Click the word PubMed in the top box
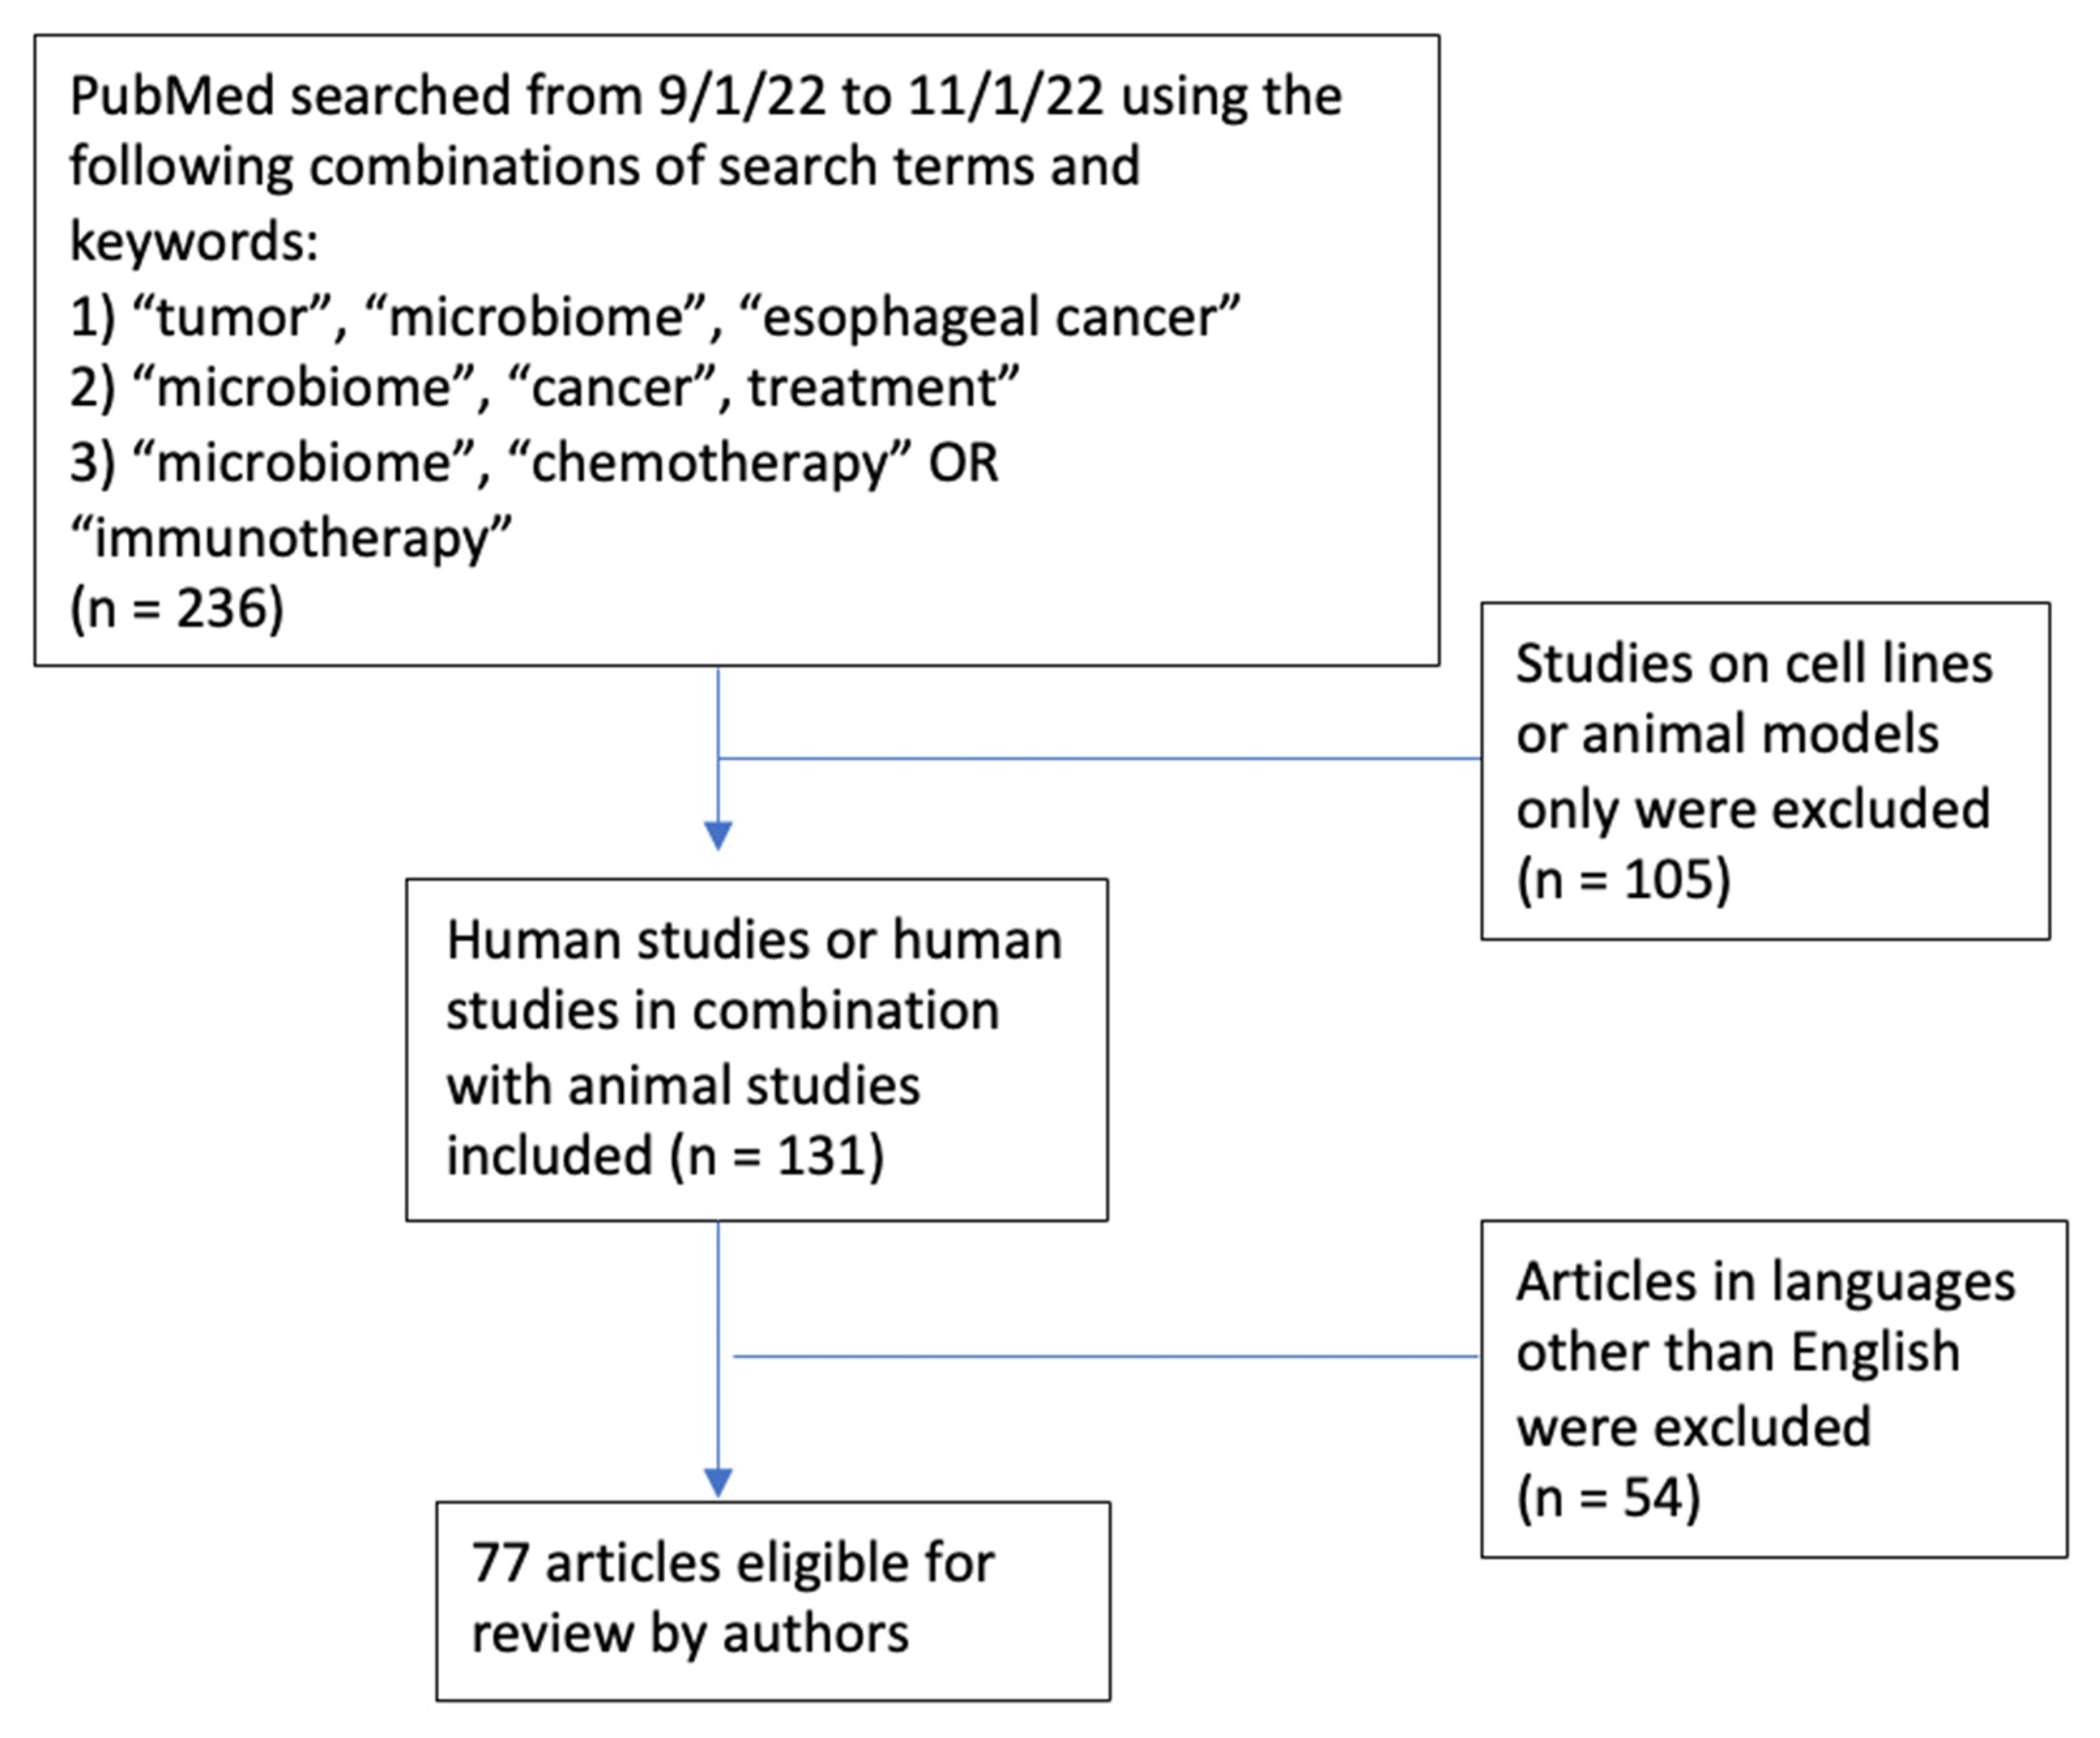 172,97
